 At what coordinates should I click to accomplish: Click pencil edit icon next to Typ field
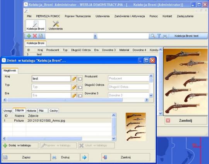pyautogui.click(x=74, y=87)
